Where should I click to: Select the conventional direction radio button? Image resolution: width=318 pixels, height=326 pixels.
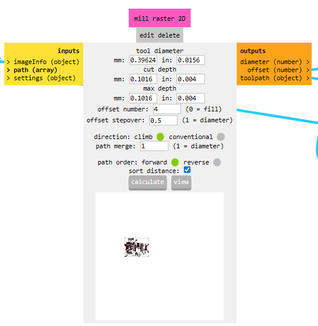click(x=221, y=137)
